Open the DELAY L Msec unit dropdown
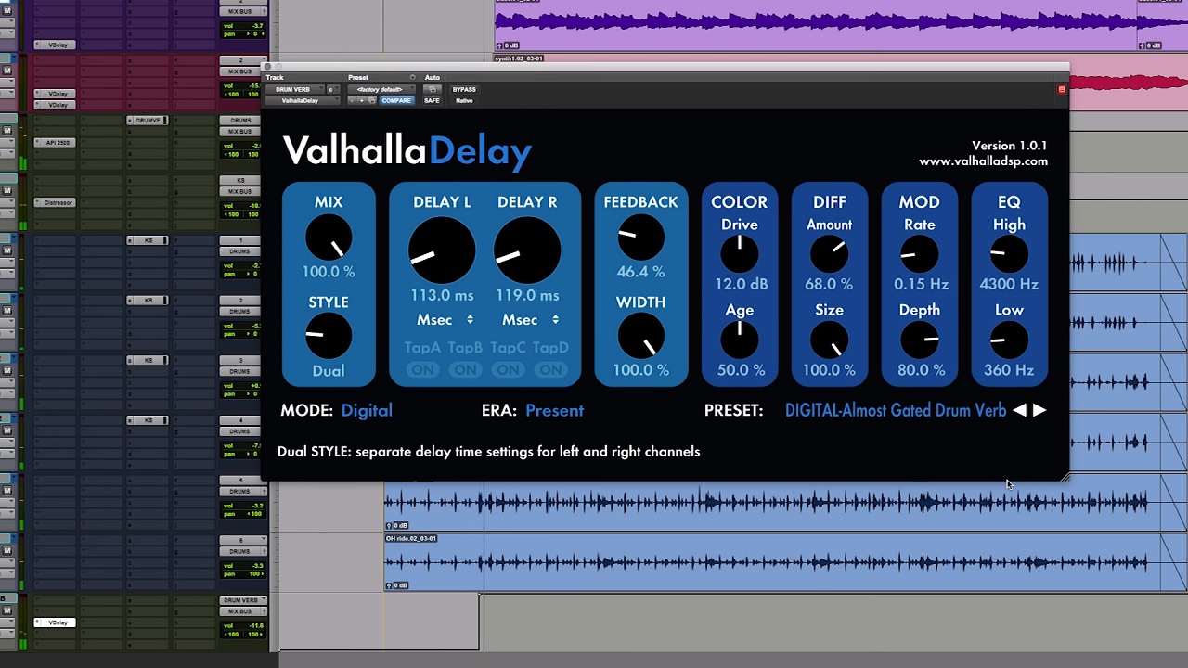This screenshot has height=668, width=1188. (445, 320)
